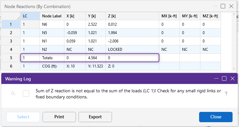The image size is (239, 127).
Task: Minimize the Node Reactions window
Action: (x=215, y=6)
